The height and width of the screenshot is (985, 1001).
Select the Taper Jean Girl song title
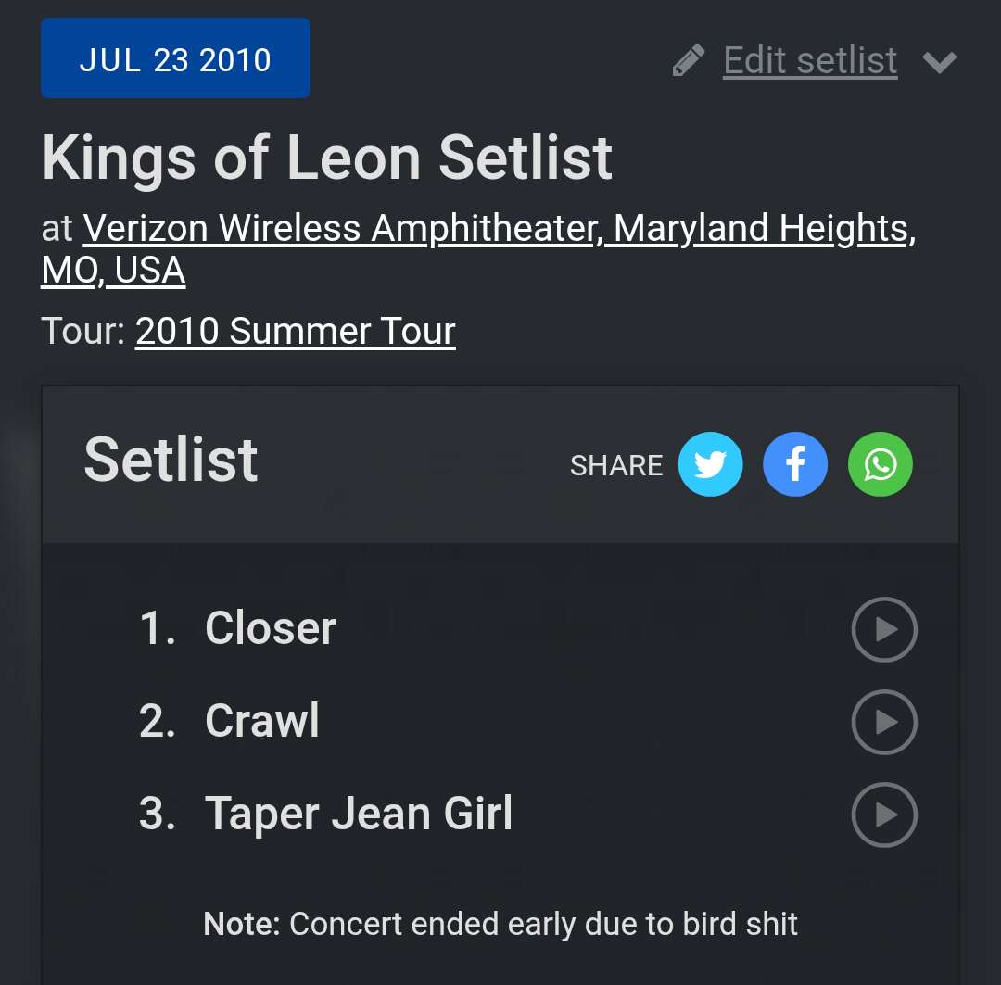coord(359,814)
